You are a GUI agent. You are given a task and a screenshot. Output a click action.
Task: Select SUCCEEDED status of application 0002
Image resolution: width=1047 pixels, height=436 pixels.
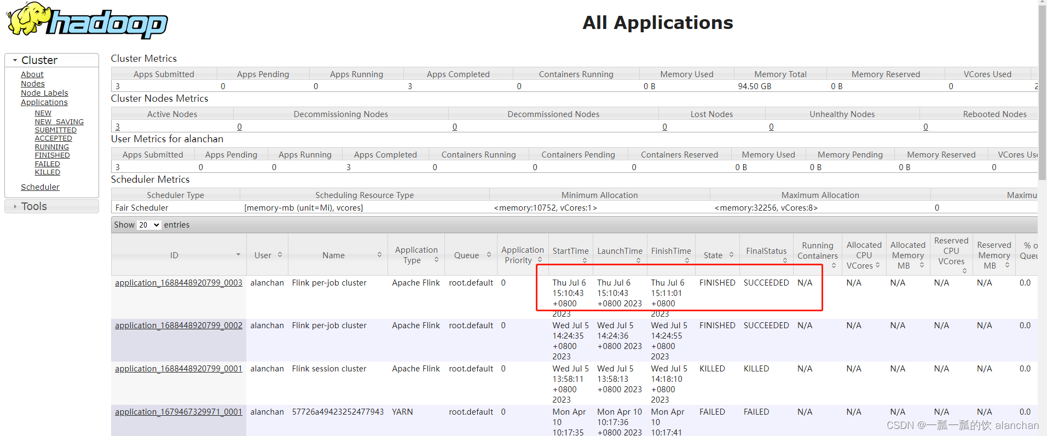point(766,325)
